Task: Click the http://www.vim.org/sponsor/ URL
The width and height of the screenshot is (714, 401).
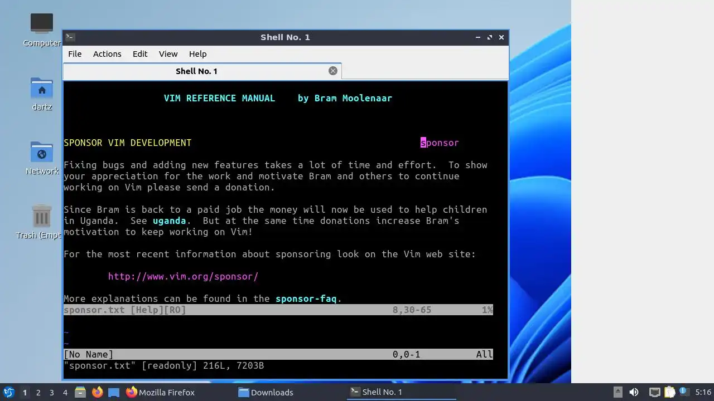Action: click(183, 276)
